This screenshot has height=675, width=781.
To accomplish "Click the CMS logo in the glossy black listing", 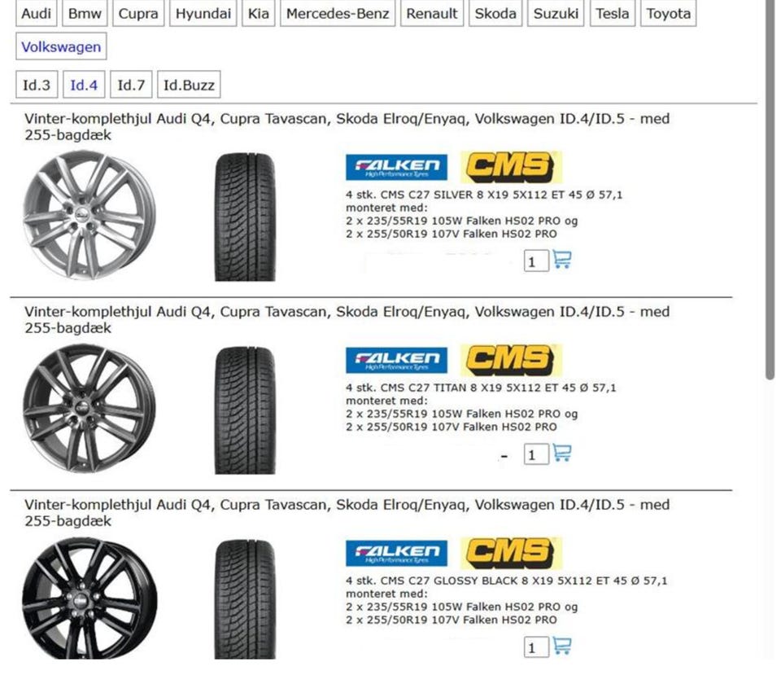I will (x=511, y=553).
